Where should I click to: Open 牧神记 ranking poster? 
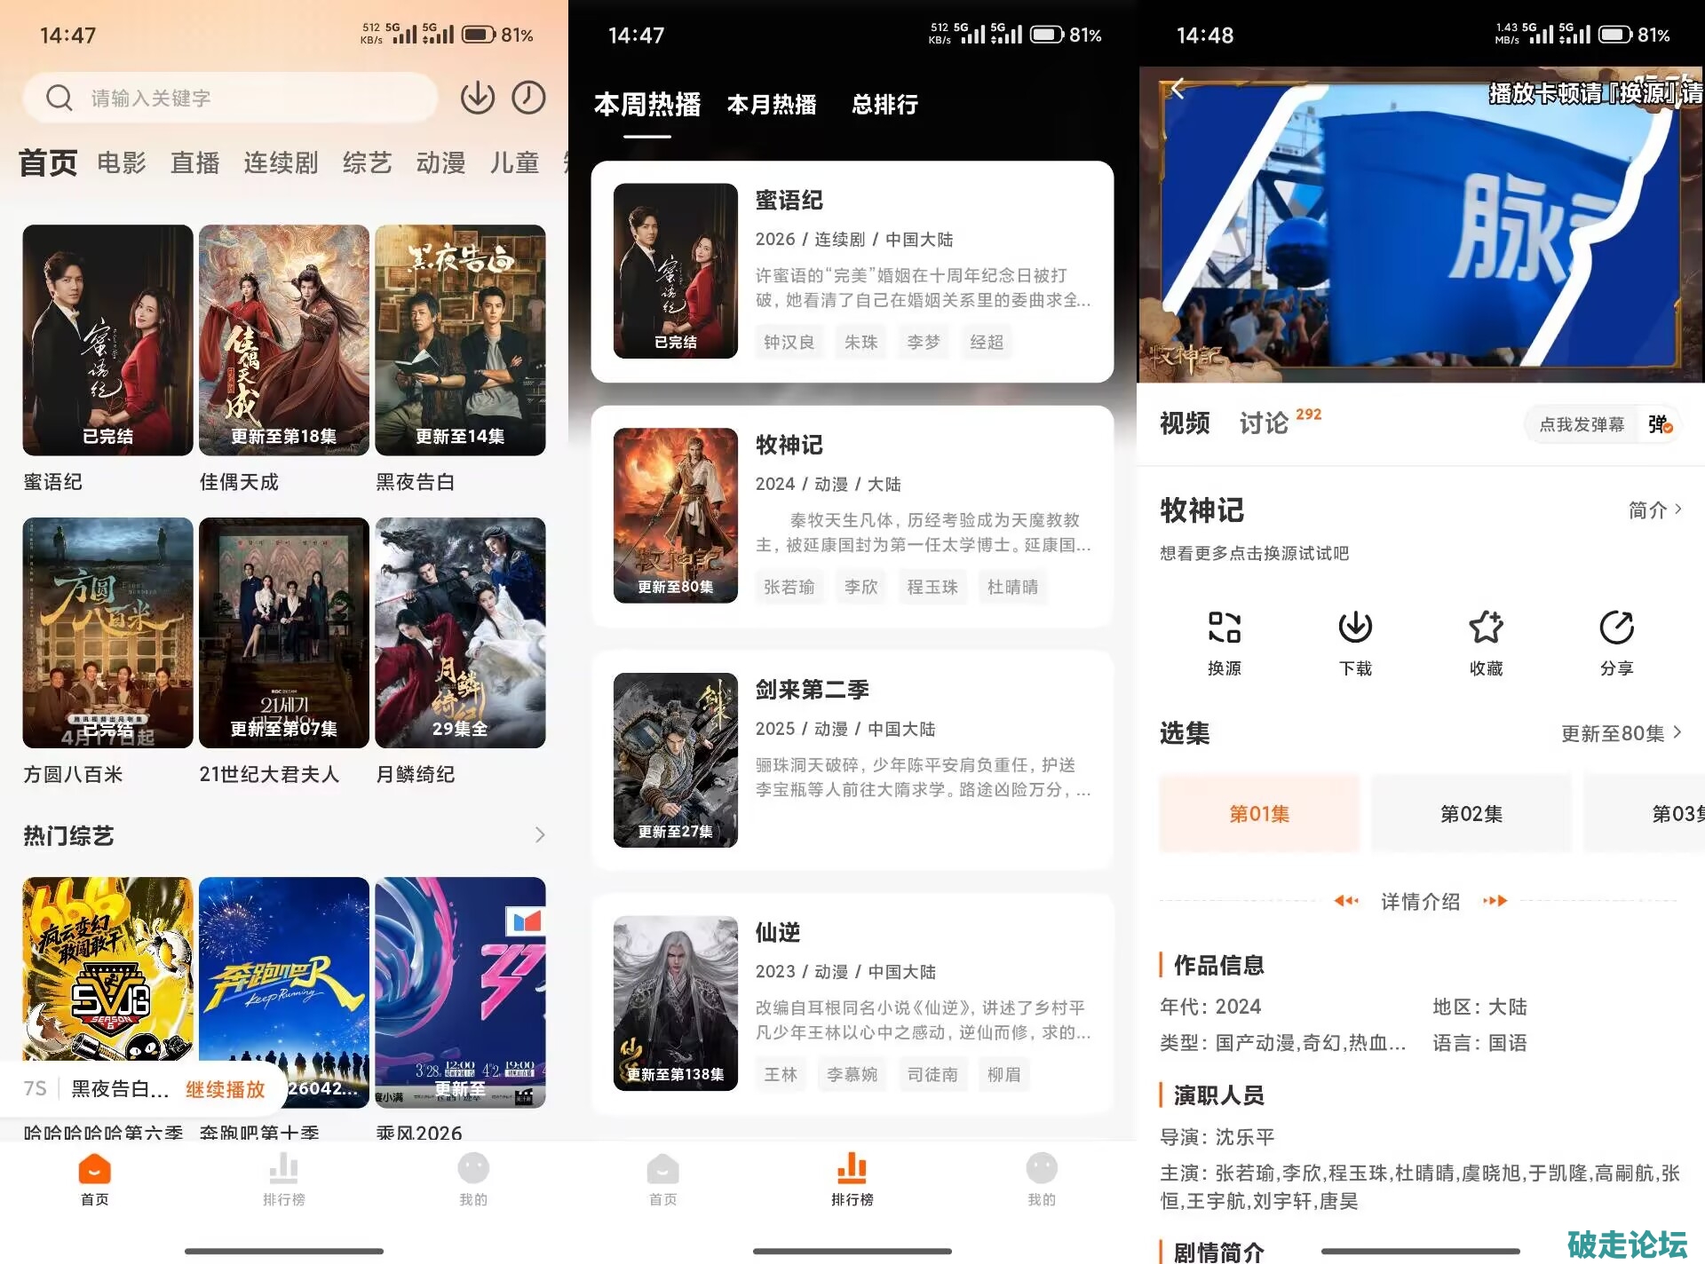point(676,516)
